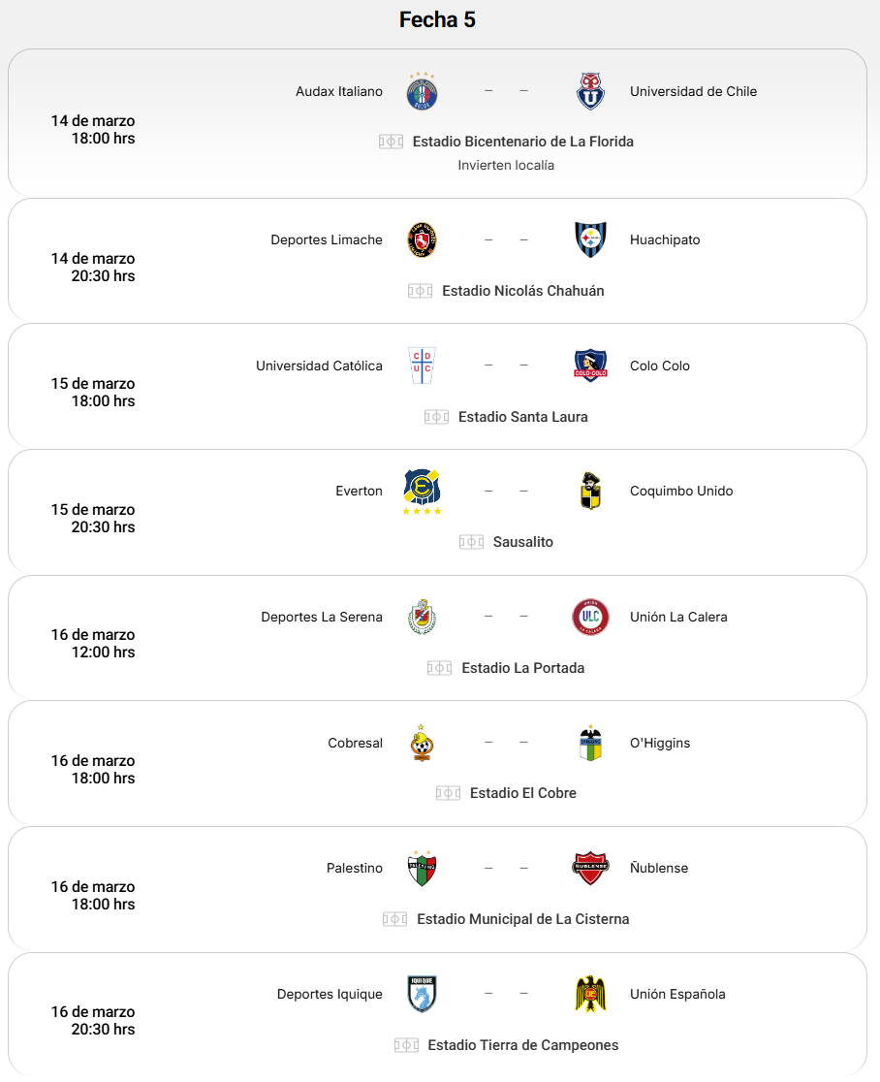Click the Huachipato team crest
This screenshot has width=880, height=1082.
click(x=590, y=239)
